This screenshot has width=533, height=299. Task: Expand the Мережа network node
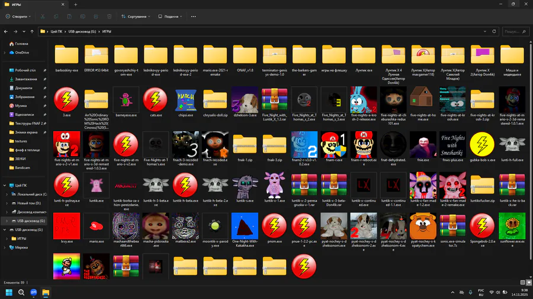pyautogui.click(x=4, y=248)
